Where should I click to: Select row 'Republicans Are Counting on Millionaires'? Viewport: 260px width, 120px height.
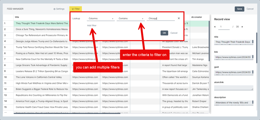(42, 95)
